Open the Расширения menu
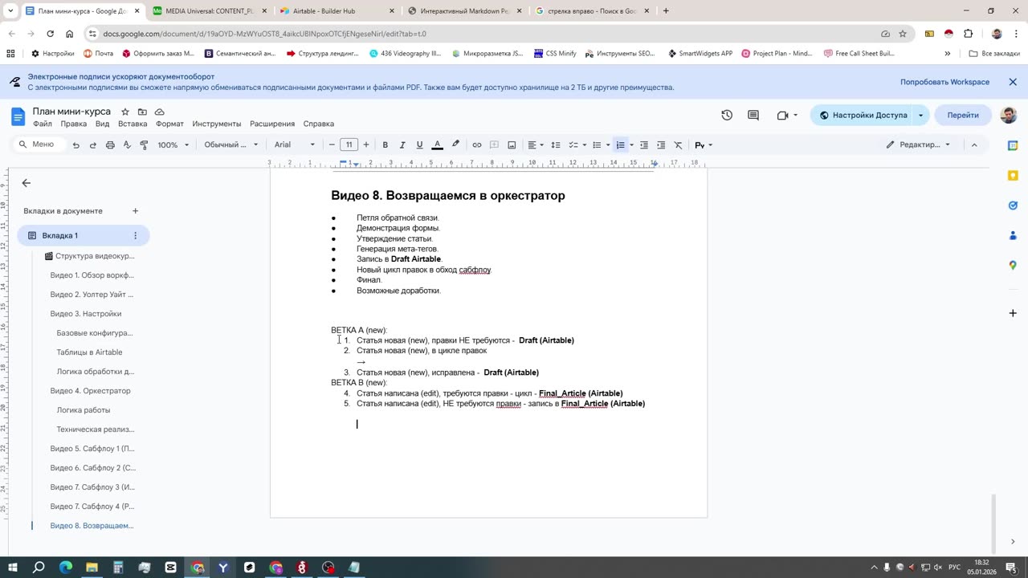This screenshot has width=1028, height=578. pyautogui.click(x=272, y=124)
